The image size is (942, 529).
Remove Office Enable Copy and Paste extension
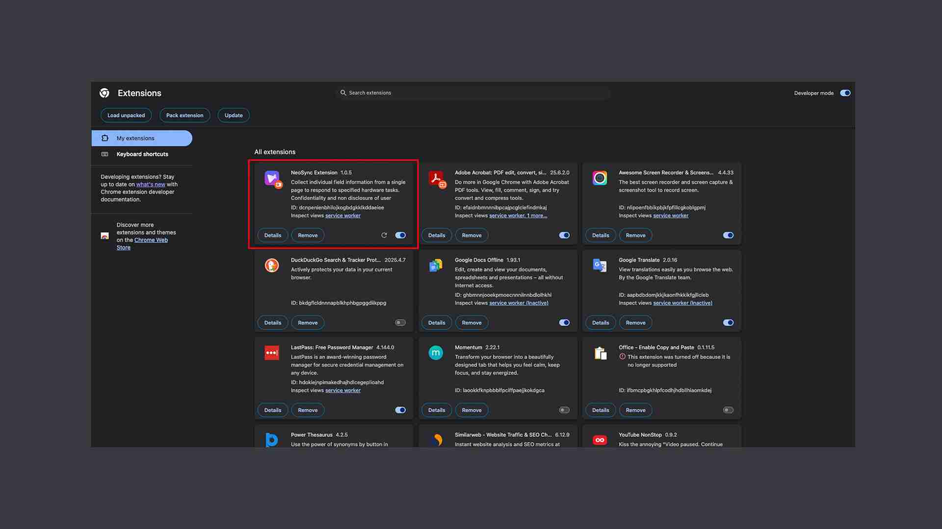click(x=635, y=410)
